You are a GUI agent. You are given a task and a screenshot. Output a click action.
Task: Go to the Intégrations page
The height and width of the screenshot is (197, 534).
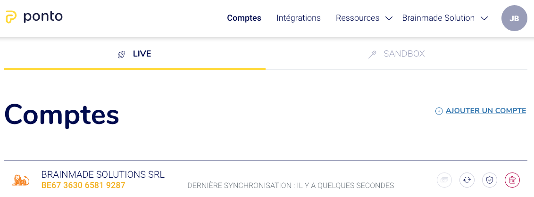pyautogui.click(x=299, y=18)
